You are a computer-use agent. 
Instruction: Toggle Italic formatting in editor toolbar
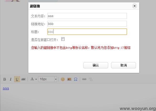coord(11,79)
